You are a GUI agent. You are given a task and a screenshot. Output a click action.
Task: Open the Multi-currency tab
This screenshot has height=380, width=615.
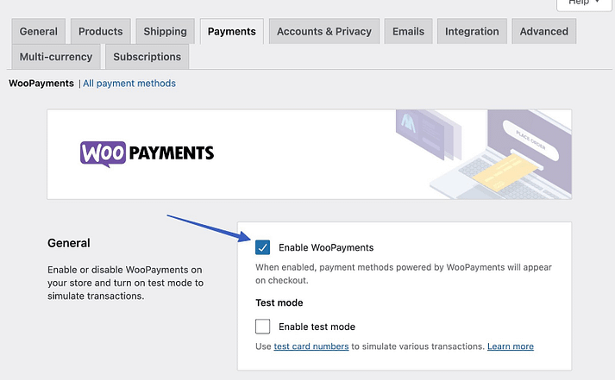55,57
